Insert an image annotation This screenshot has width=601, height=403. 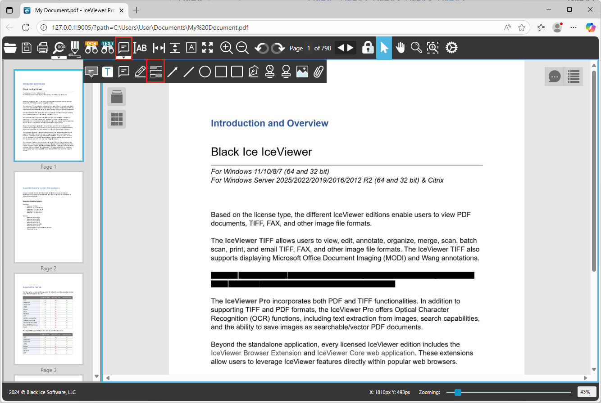(x=302, y=72)
